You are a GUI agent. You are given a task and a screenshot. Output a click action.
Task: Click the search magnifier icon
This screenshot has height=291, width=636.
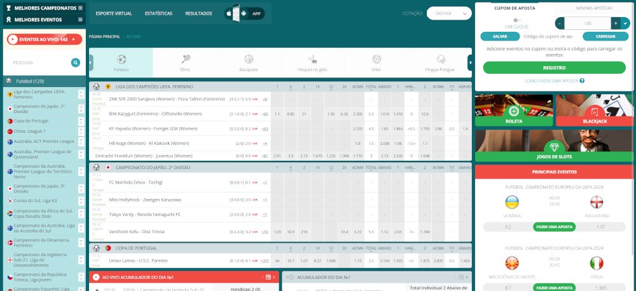[76, 62]
